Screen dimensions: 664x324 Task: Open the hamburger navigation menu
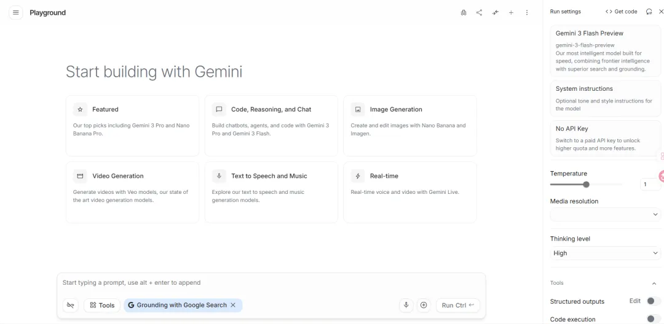click(x=16, y=12)
